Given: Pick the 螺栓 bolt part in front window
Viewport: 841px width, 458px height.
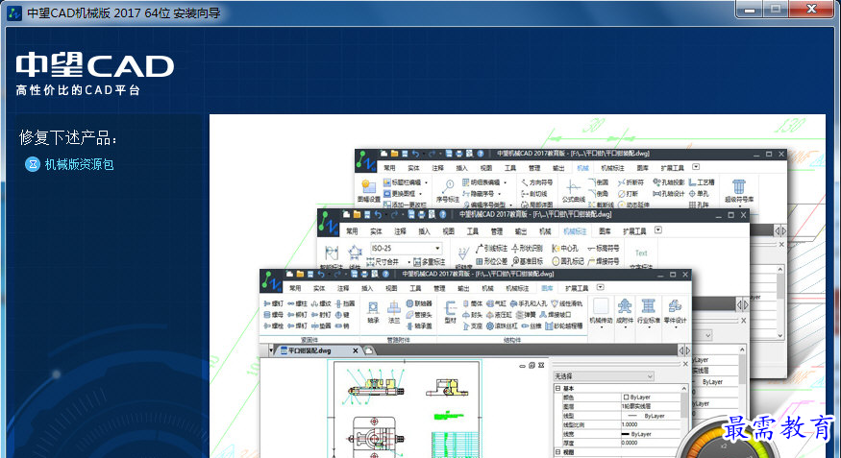Looking at the screenshot, I should click(274, 325).
